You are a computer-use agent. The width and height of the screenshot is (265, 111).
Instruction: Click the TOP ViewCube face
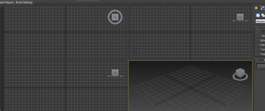tap(115, 17)
